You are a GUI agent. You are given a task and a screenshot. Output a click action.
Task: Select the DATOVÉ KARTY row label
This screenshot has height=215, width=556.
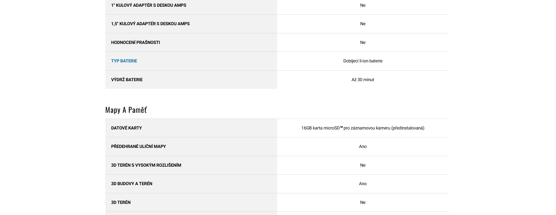point(126,128)
